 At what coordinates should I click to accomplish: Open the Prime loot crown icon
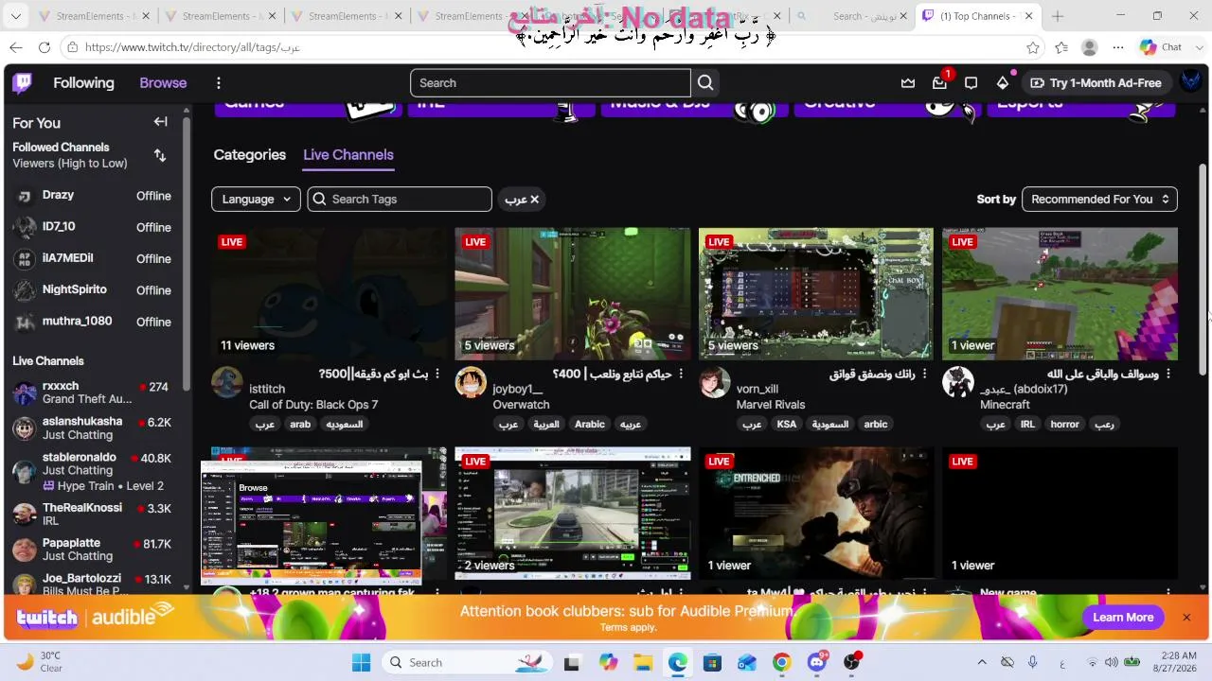[908, 83]
